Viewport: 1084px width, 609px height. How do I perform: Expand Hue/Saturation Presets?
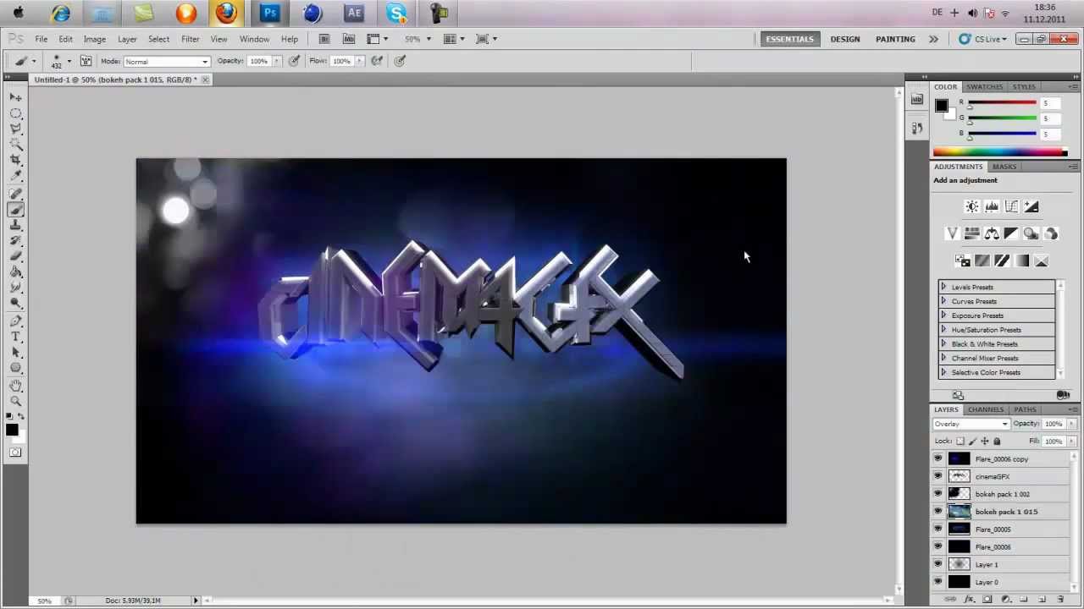[943, 330]
